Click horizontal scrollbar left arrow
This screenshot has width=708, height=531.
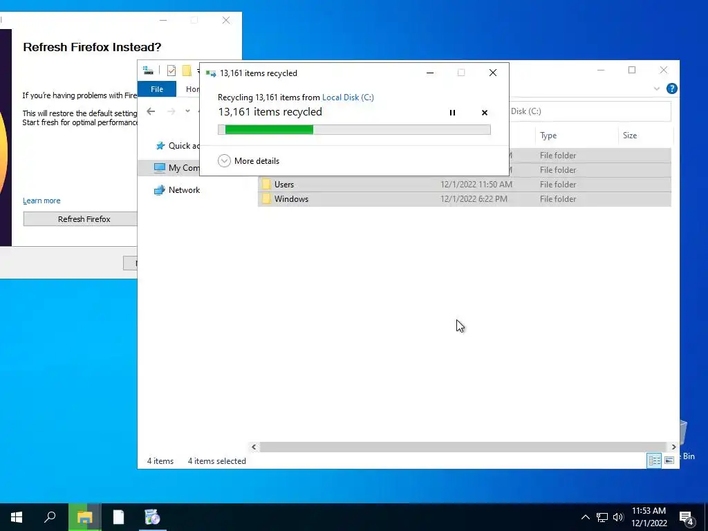254,447
